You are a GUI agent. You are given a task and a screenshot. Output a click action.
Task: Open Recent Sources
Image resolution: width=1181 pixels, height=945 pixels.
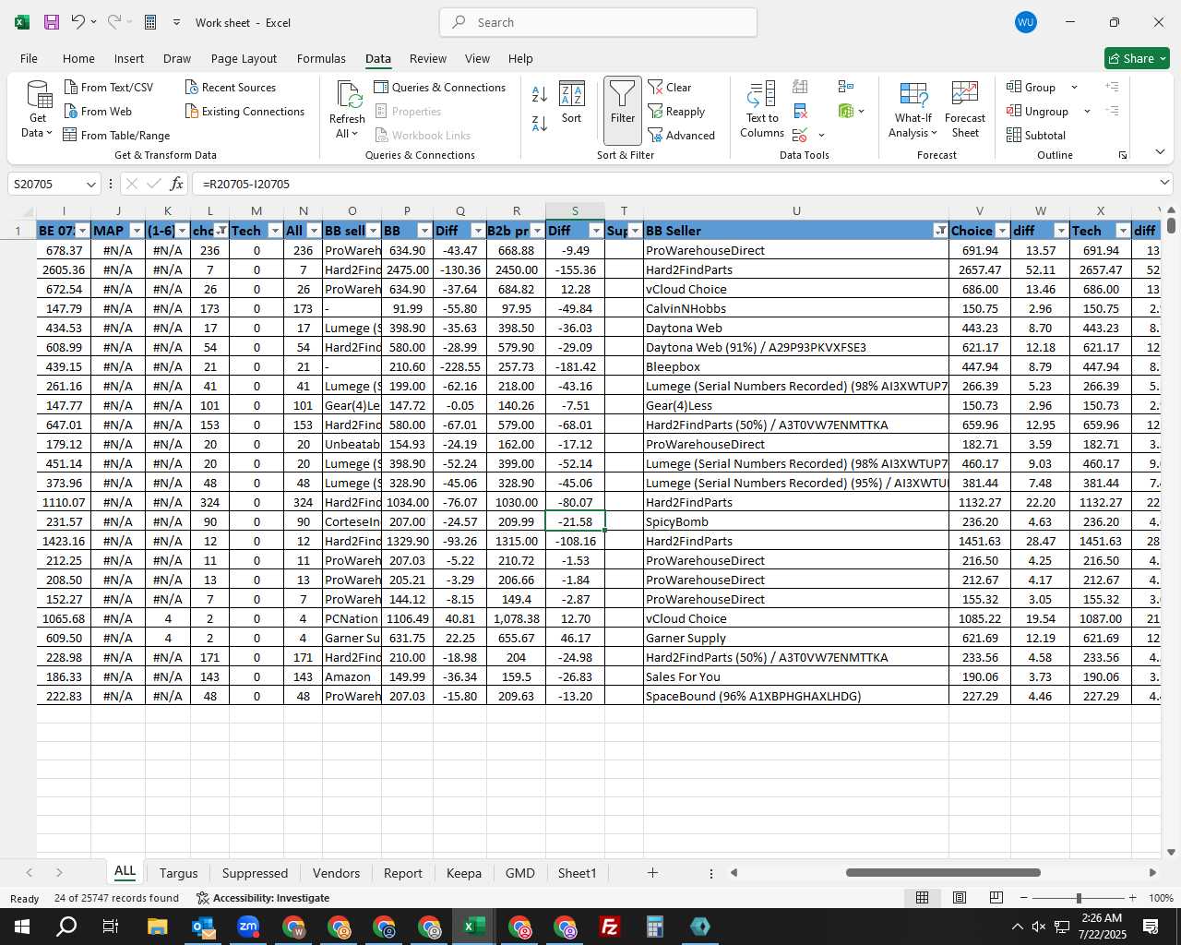tap(231, 87)
